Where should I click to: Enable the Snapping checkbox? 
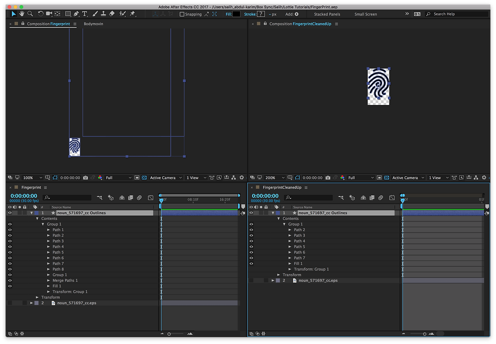(182, 14)
